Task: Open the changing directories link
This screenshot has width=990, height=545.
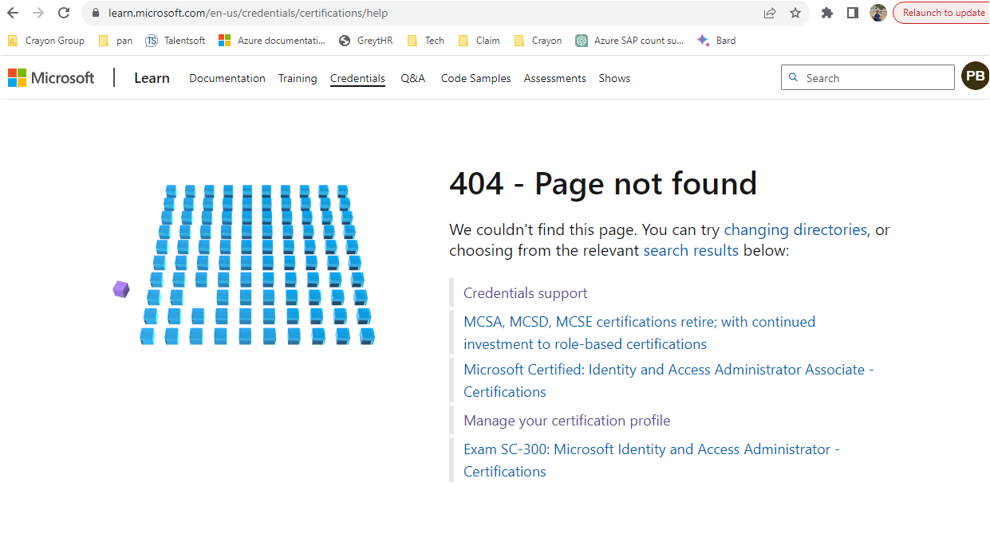Action: pyautogui.click(x=795, y=229)
